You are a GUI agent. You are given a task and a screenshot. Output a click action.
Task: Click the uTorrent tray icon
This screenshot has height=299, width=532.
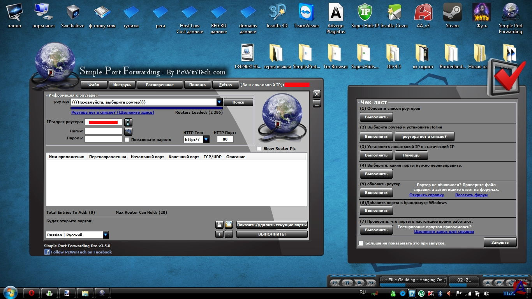422,293
